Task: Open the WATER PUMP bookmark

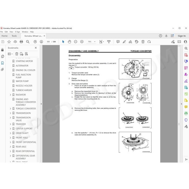Action: point(22,81)
